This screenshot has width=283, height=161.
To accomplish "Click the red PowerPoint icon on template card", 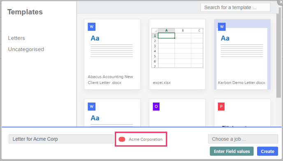I will click(x=221, y=106).
